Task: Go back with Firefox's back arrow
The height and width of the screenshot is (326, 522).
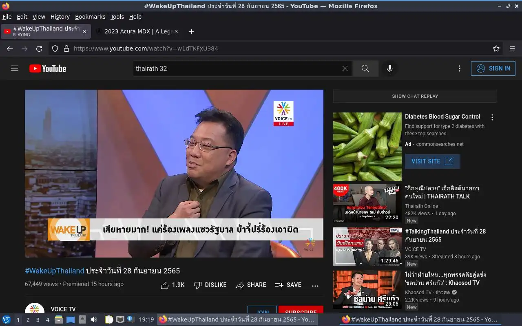Action: click(10, 48)
